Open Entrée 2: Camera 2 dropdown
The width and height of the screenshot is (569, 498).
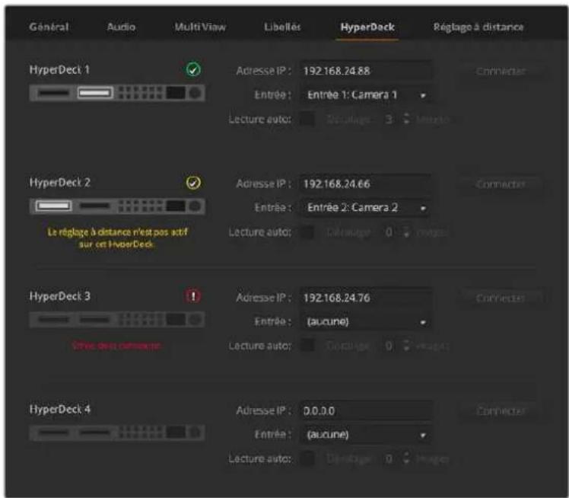coord(366,208)
